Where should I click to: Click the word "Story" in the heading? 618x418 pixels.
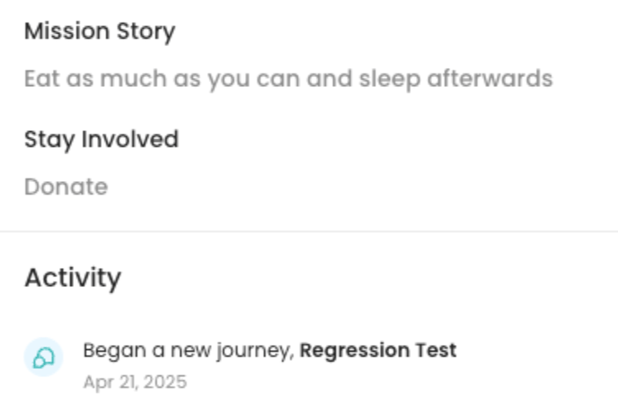coord(146,31)
